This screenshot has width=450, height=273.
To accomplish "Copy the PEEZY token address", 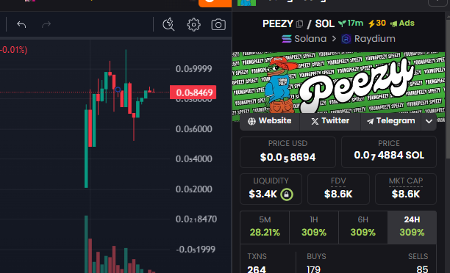I will pos(299,23).
